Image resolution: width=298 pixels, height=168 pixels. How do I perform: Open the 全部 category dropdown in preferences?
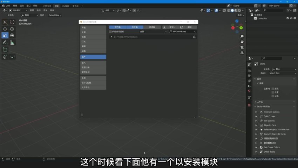click(x=153, y=32)
